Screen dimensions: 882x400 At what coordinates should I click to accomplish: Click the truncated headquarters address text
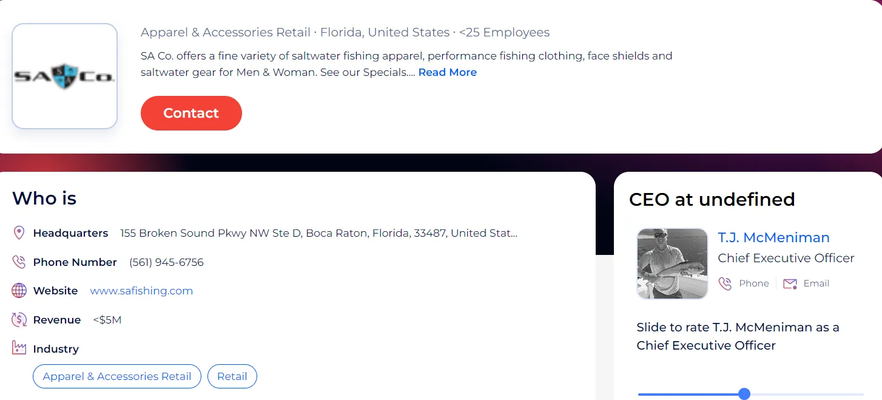pos(318,233)
